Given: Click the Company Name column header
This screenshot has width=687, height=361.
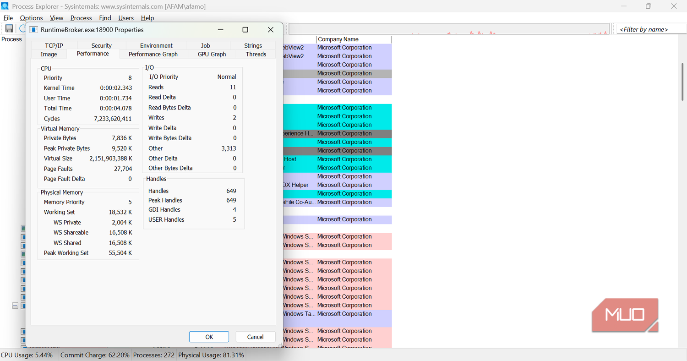Looking at the screenshot, I should 354,39.
